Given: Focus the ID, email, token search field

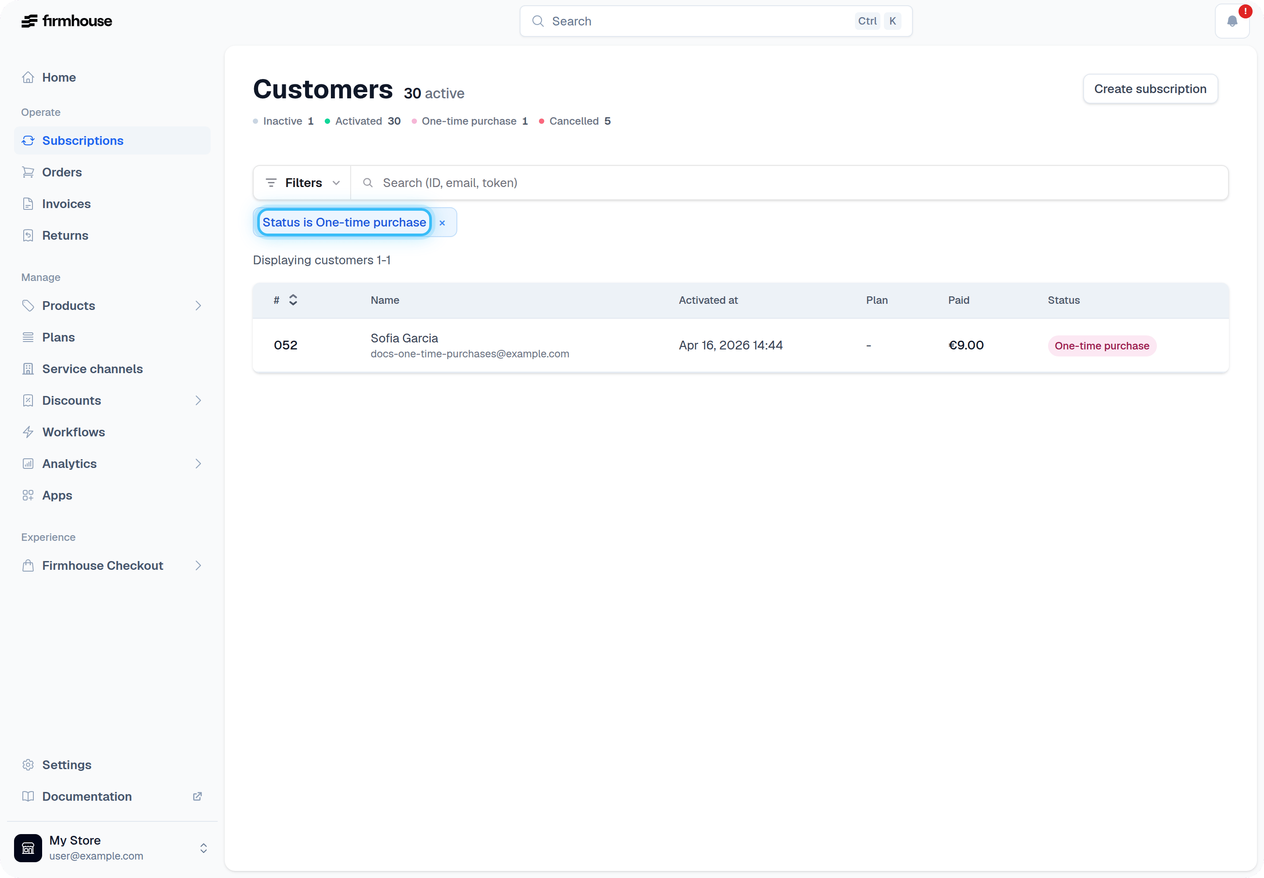Looking at the screenshot, I should point(789,183).
